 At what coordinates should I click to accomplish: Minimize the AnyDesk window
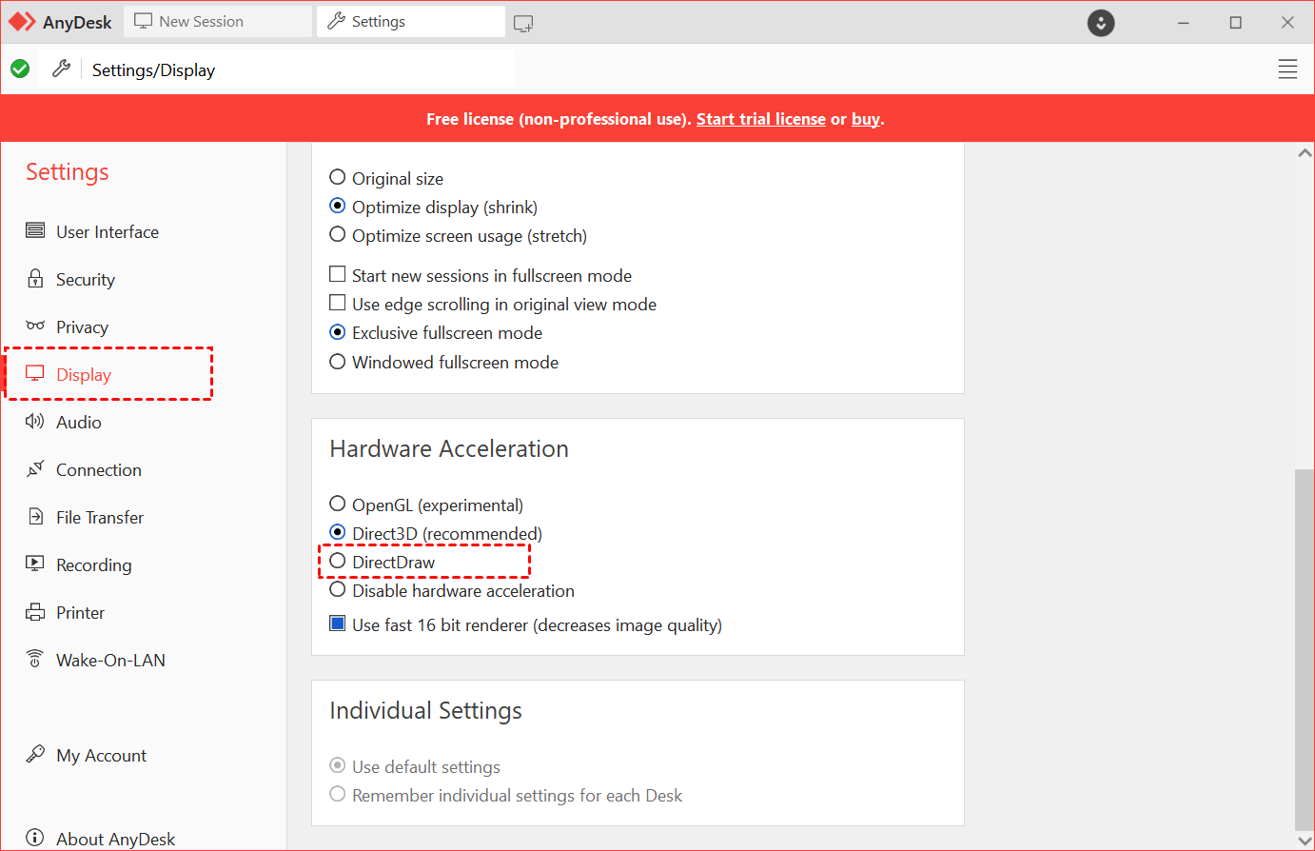[x=1184, y=23]
